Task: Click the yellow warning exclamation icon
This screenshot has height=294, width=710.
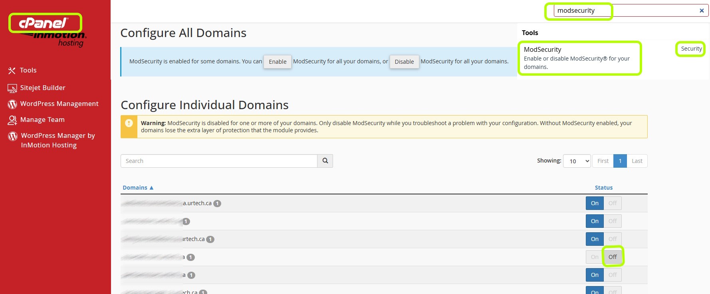Action: click(x=129, y=123)
